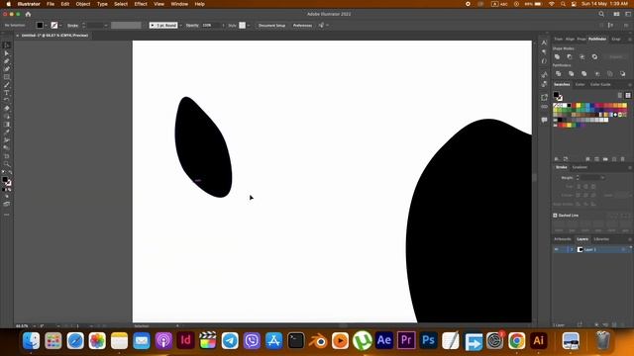Viewport: 634px width, 356px height.
Task: Click the Opacity value field
Action: pyautogui.click(x=210, y=26)
